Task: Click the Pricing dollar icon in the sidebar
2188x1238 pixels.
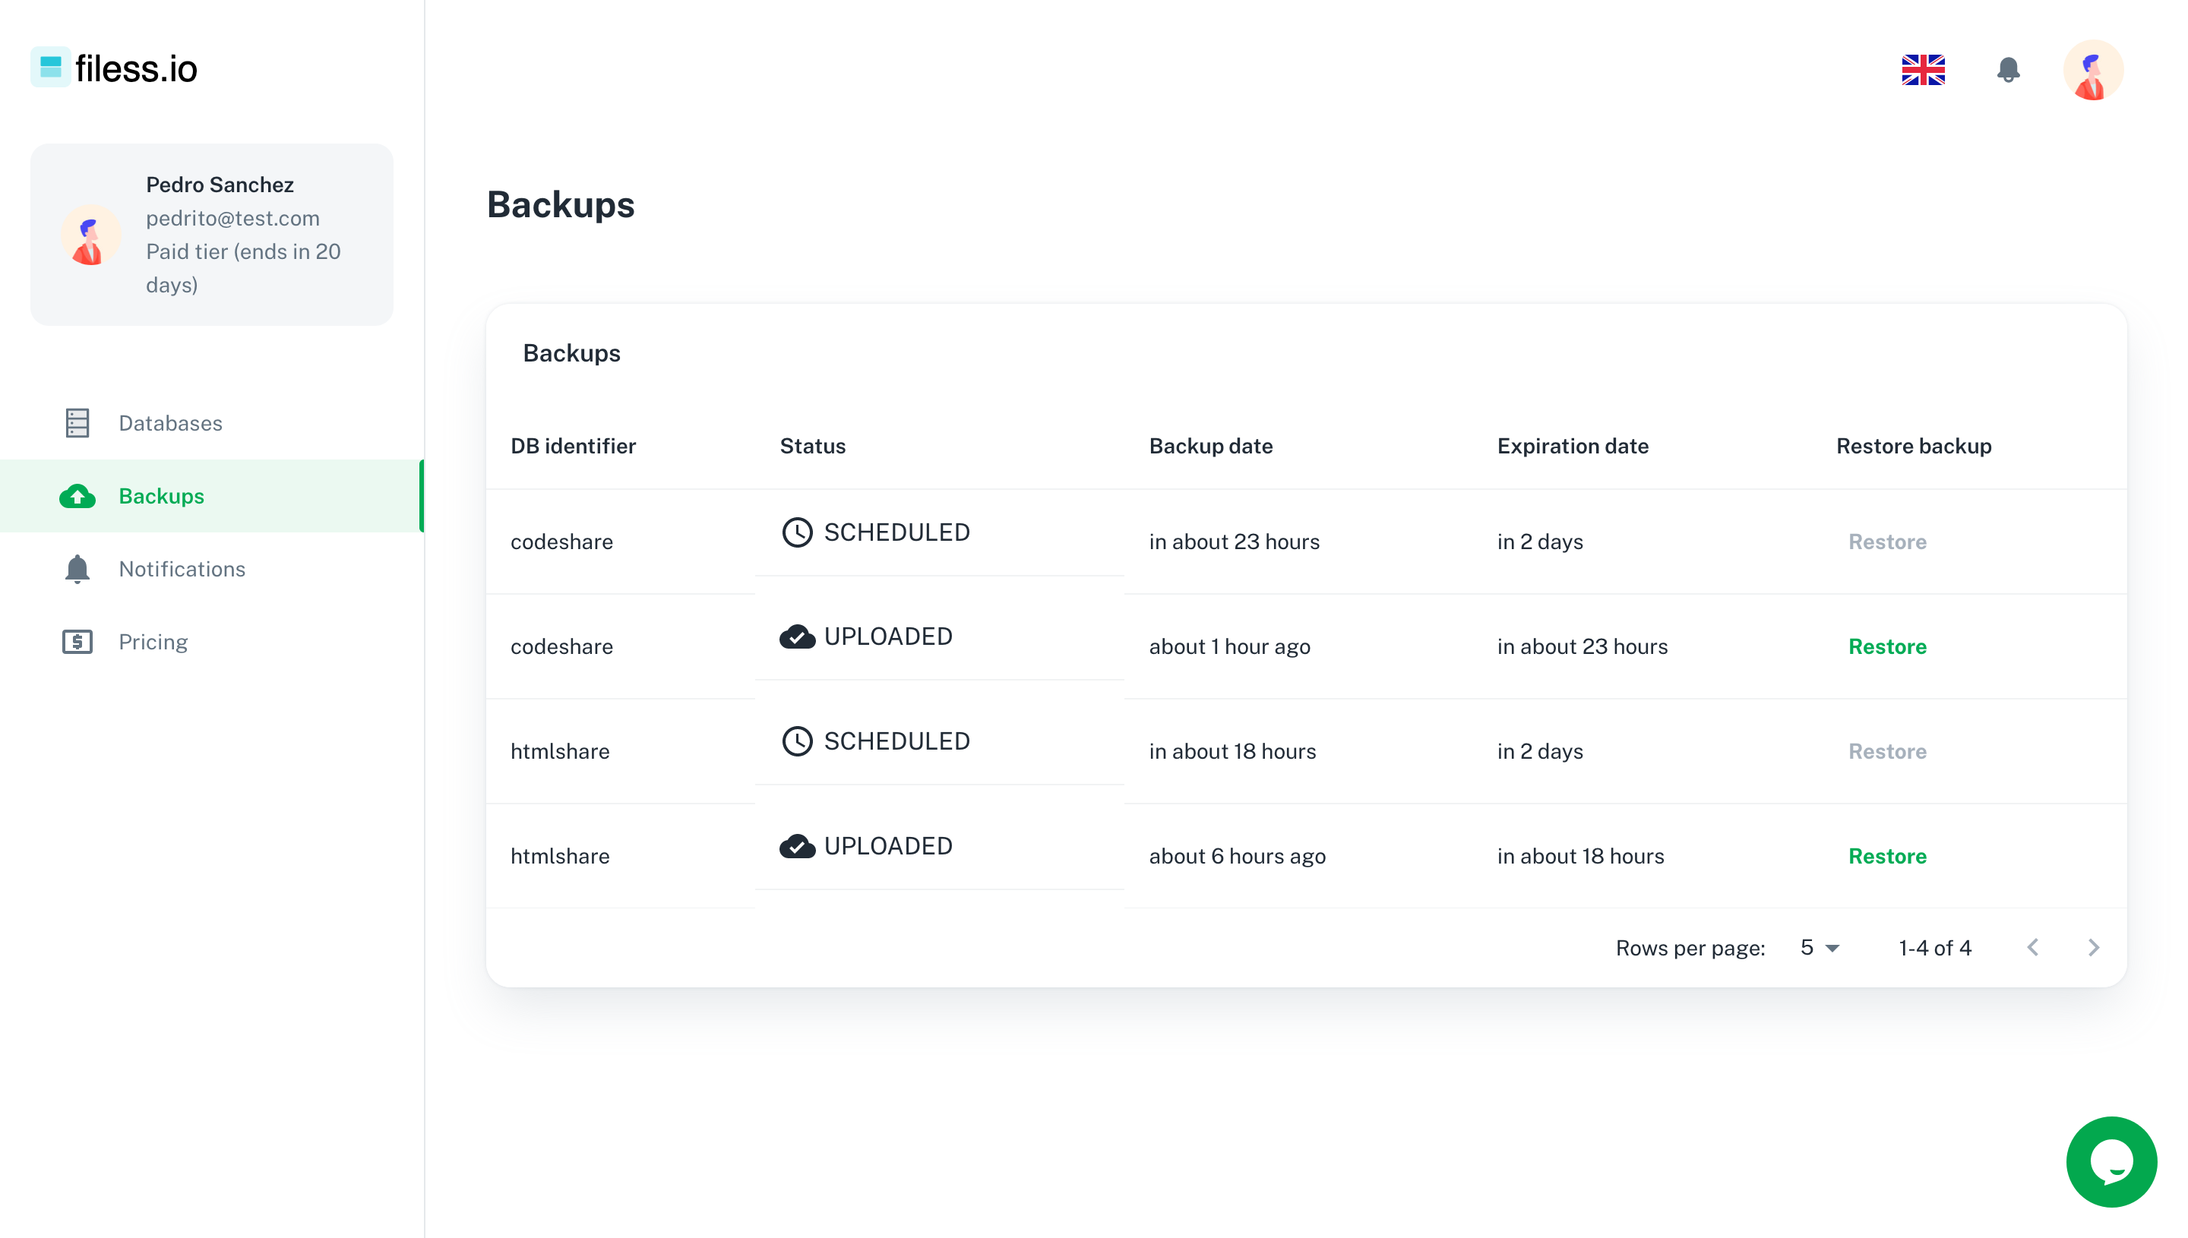Action: coord(77,641)
